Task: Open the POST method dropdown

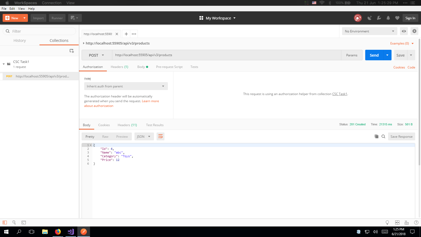Action: (97, 55)
